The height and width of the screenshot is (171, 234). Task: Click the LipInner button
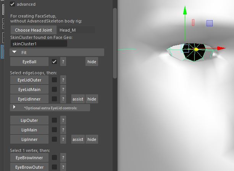[x=29, y=139]
